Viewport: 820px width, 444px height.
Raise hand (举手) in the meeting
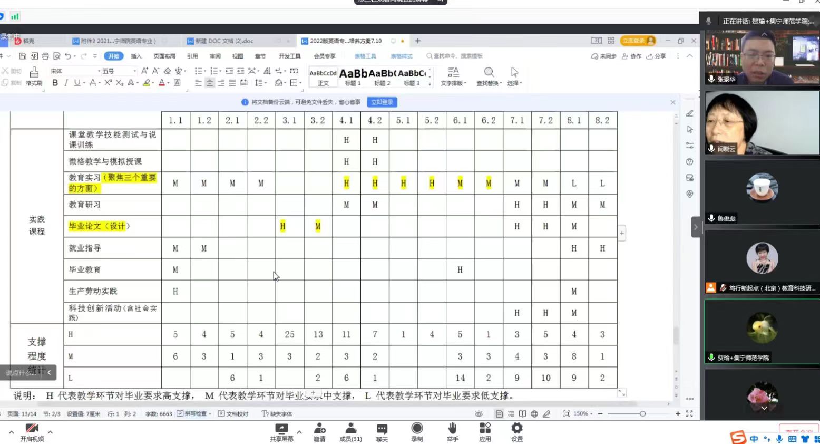(452, 431)
